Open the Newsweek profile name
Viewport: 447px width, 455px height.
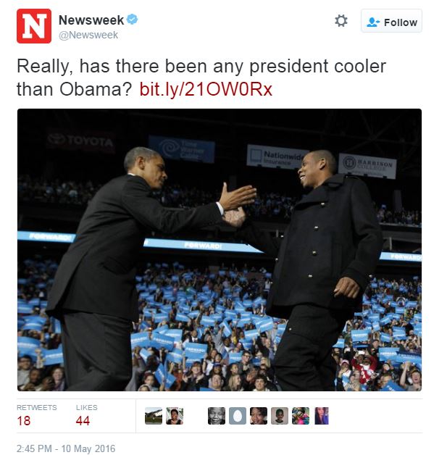coord(91,20)
